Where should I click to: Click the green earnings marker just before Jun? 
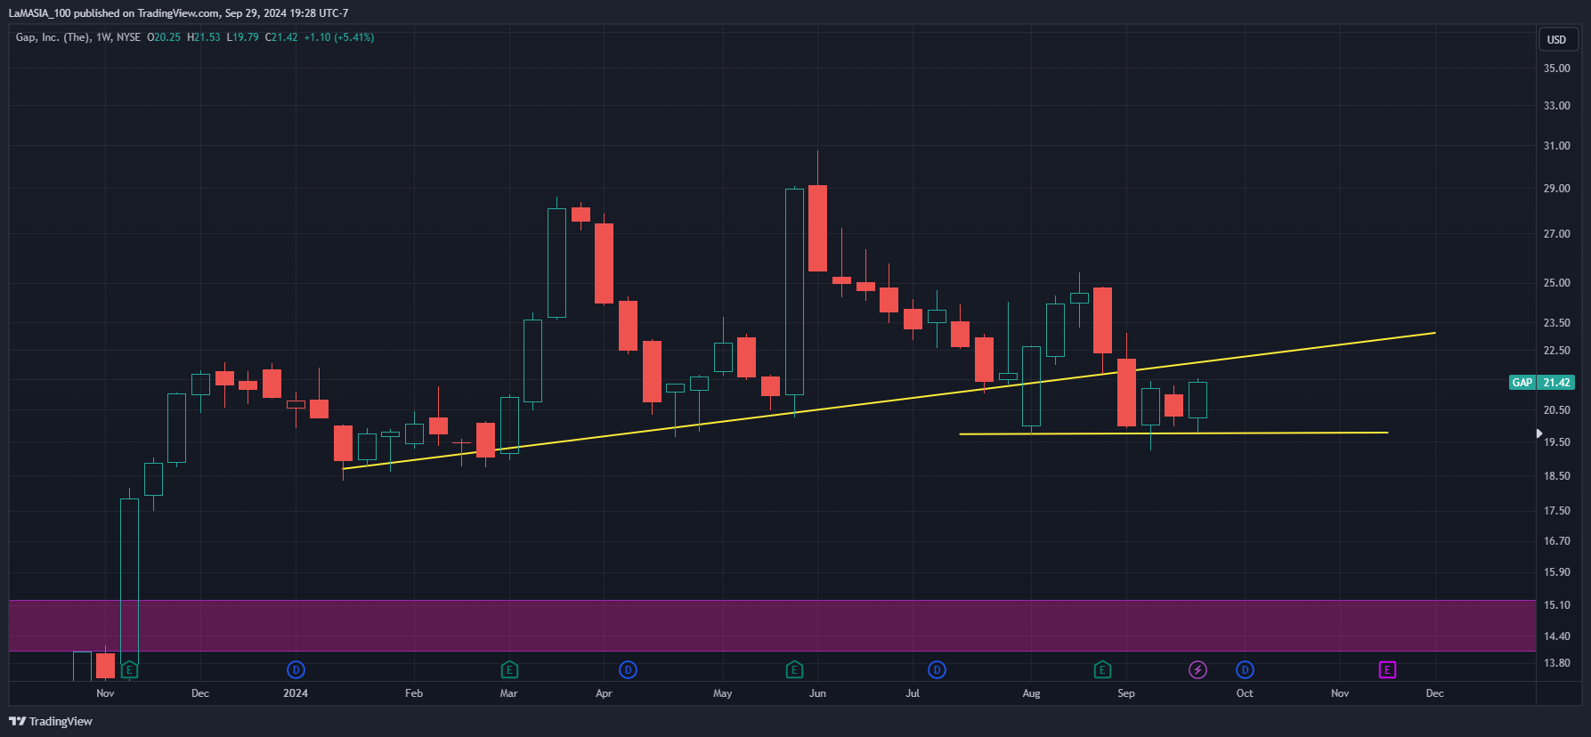pos(794,669)
